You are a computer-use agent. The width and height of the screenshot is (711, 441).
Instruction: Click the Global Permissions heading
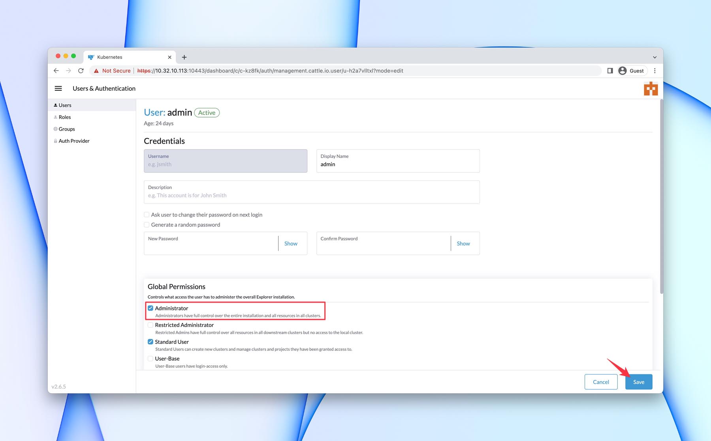(x=177, y=287)
